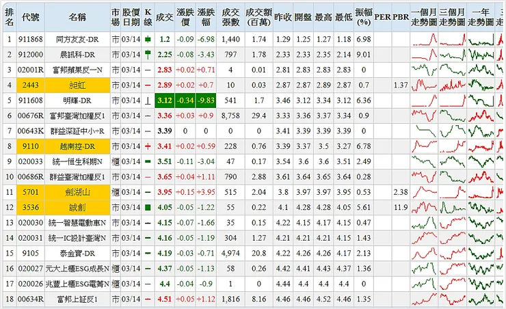Click stock code 00676R
Image resolution: width=506 pixels, height=309 pixels.
(x=30, y=116)
